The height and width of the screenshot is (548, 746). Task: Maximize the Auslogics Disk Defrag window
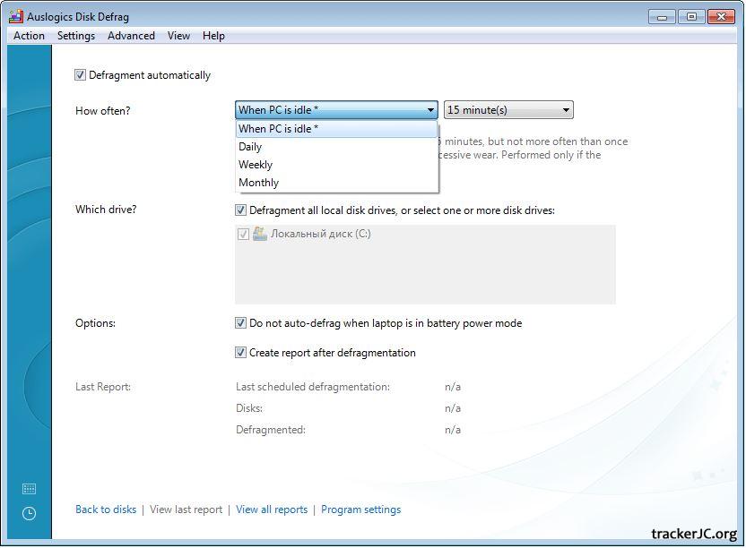691,16
